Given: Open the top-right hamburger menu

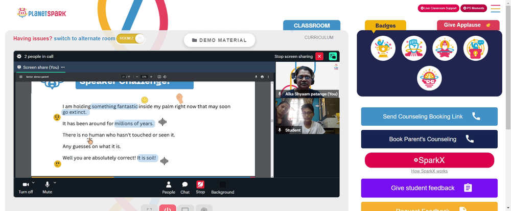Looking at the screenshot, I should pos(495,9).
